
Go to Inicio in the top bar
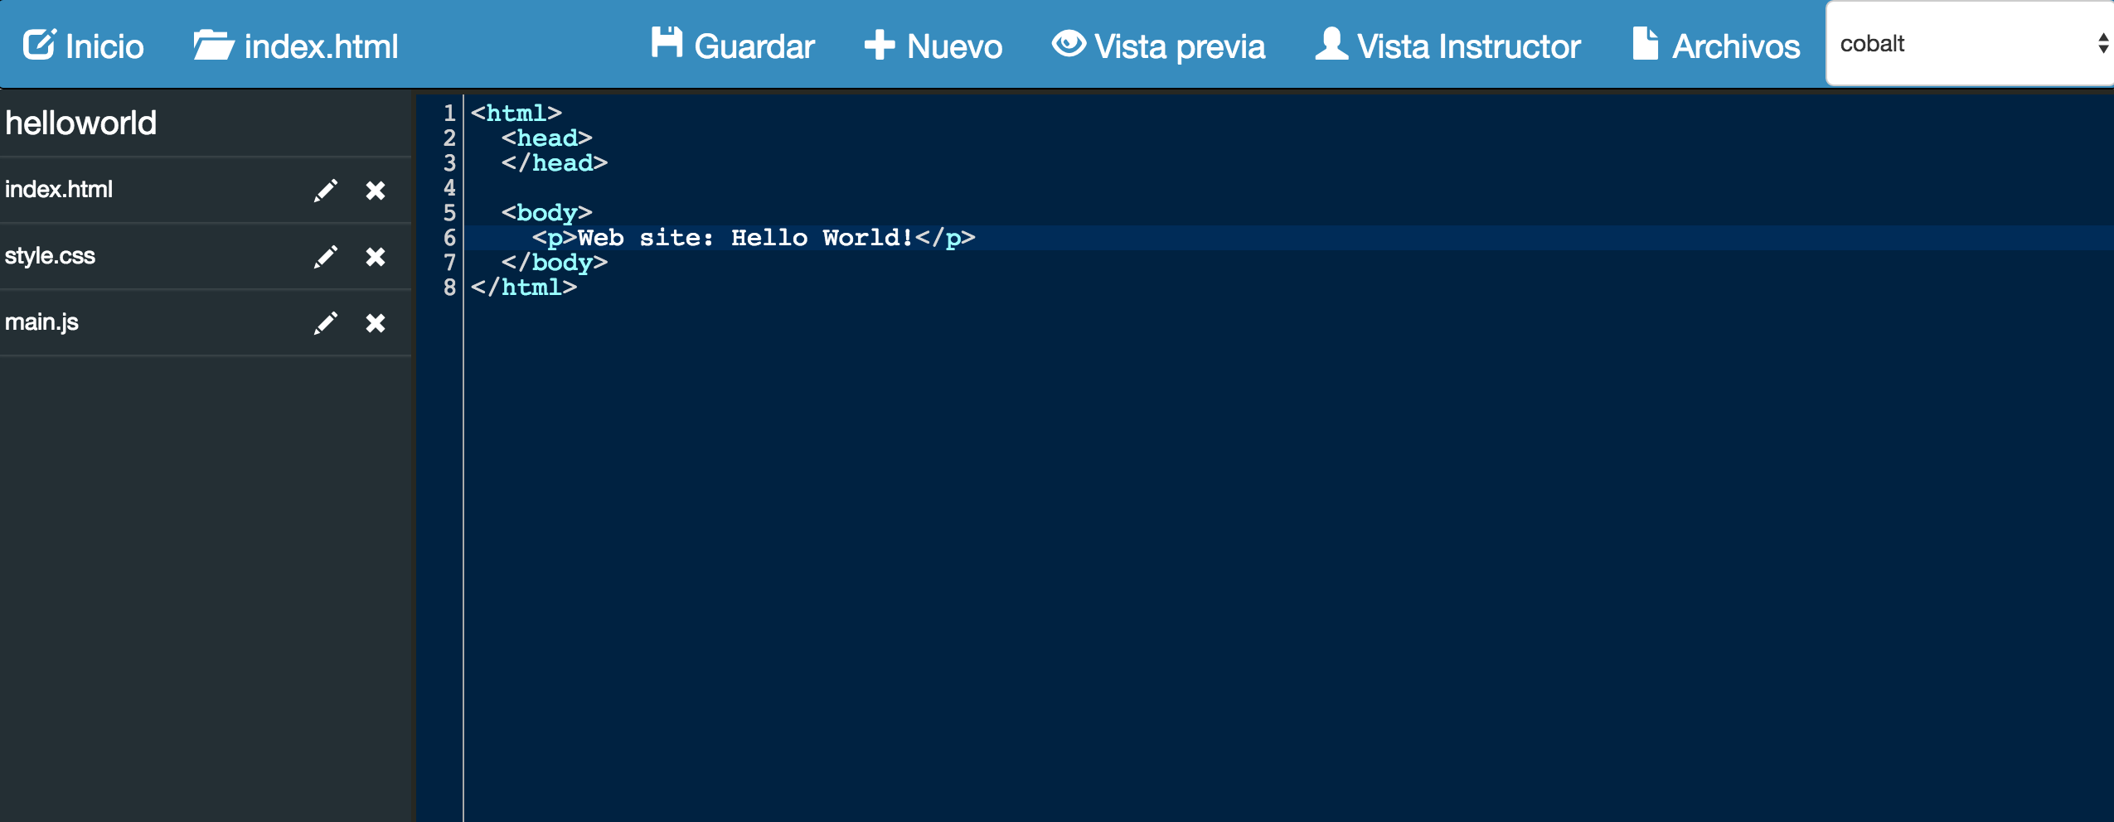83,46
